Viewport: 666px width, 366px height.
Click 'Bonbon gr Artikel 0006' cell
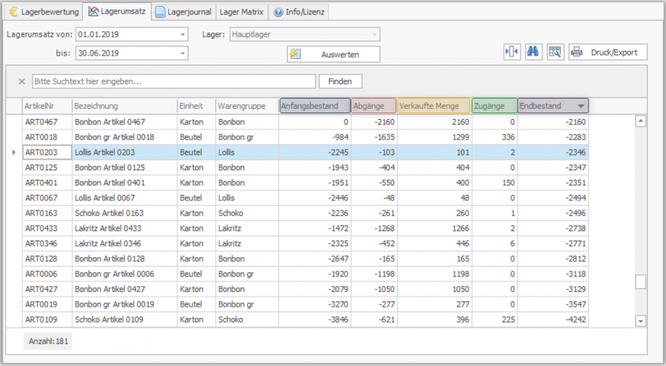pos(124,274)
